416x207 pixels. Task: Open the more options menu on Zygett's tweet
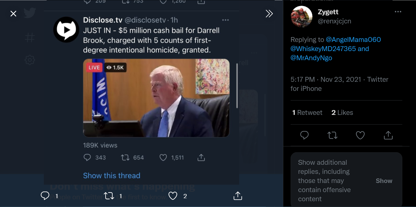pos(398,12)
